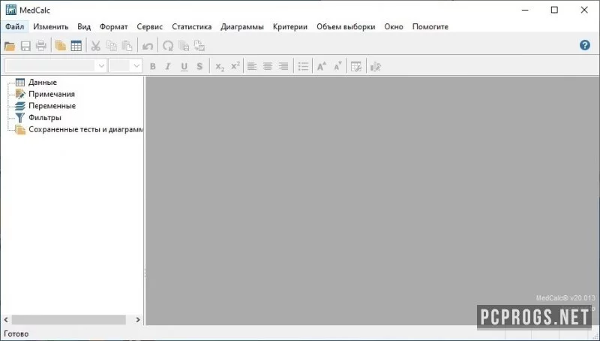This screenshot has height=341, width=600.
Task: Open the Статистика menu
Action: tap(192, 27)
